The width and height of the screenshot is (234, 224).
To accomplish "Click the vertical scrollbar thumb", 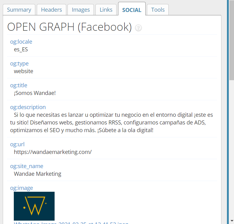I will pos(232,40).
